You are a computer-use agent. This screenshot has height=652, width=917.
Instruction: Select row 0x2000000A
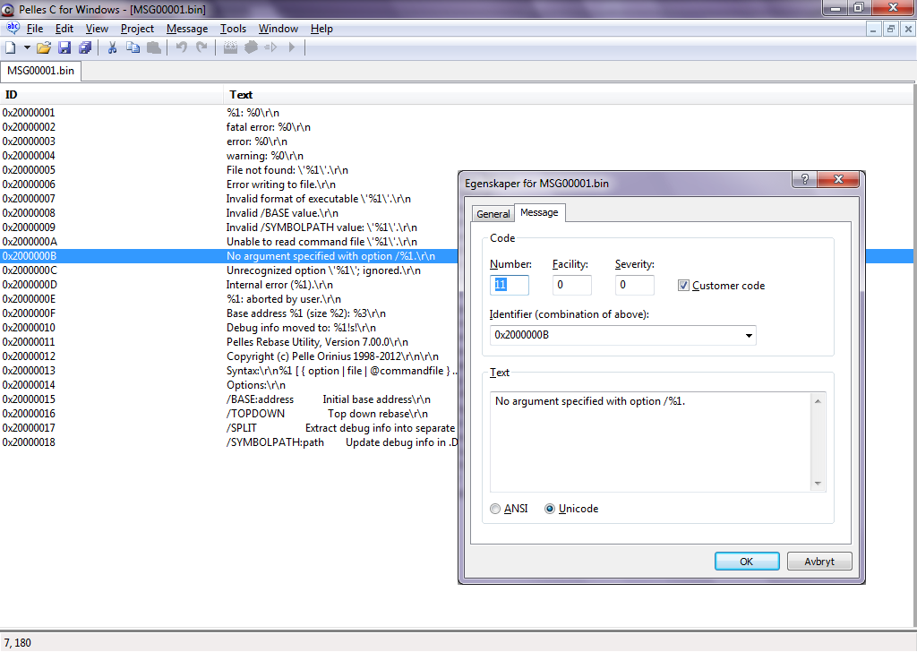(228, 242)
